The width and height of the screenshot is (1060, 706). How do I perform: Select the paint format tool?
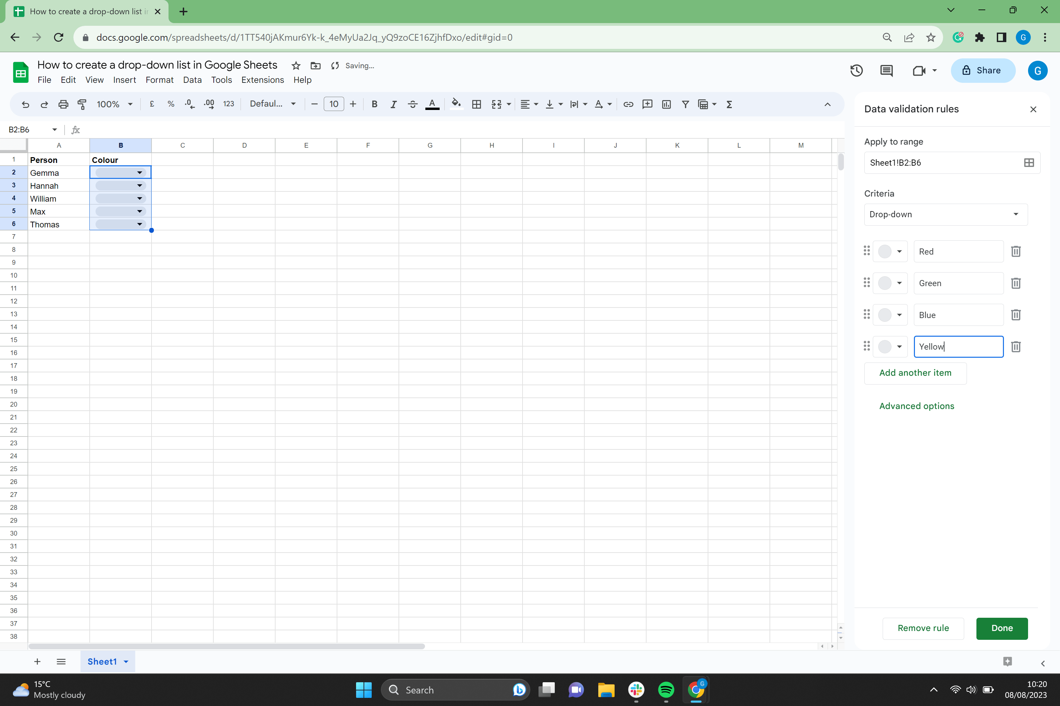tap(82, 104)
